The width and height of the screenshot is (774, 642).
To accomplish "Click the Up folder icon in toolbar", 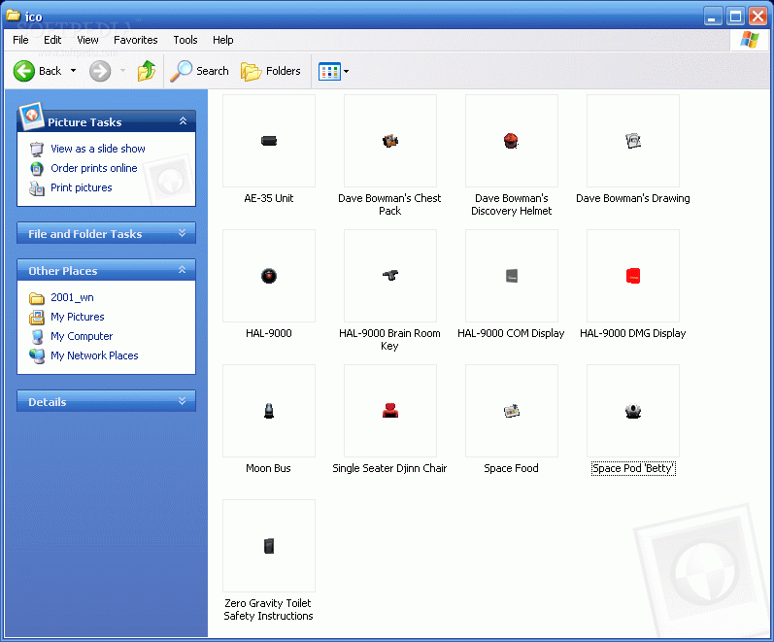I will [x=146, y=71].
